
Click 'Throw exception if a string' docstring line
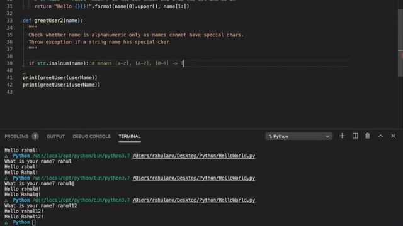pyautogui.click(x=99, y=42)
